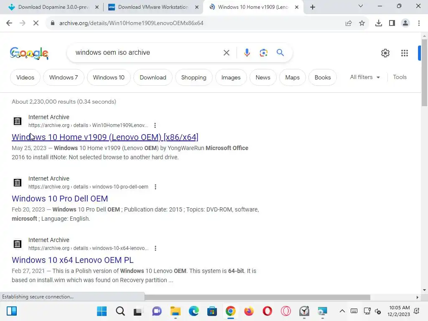
Task: Apply the Download filter chip
Action: coord(153,77)
